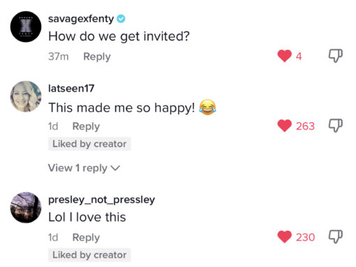Click the 263 like count
Image resolution: width=356 pixels, height=267 pixels.
305,127
